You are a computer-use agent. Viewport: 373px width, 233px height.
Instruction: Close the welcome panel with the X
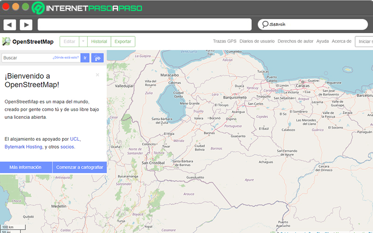tap(97, 75)
